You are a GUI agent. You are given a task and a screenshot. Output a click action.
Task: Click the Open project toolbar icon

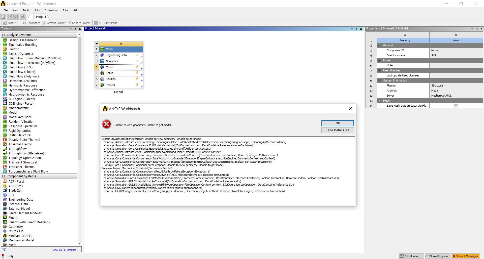pyautogui.click(x=10, y=17)
